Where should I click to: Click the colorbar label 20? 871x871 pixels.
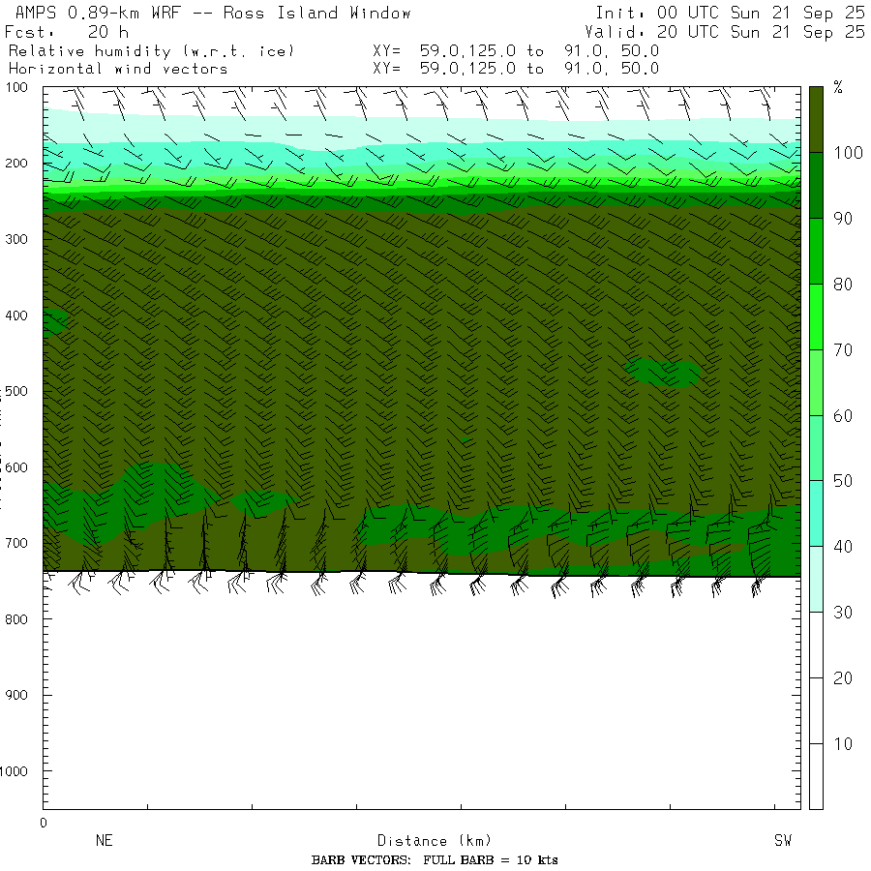tap(843, 678)
